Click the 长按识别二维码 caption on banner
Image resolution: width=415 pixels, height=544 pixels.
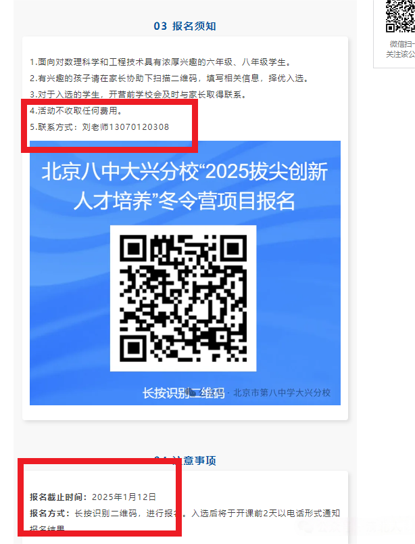pos(183,393)
